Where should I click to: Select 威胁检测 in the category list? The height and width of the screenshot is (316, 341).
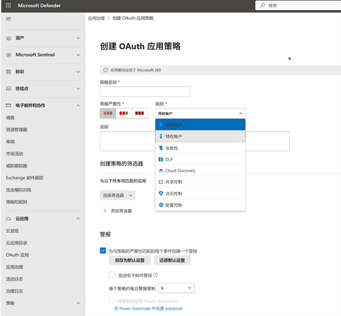tap(200, 124)
